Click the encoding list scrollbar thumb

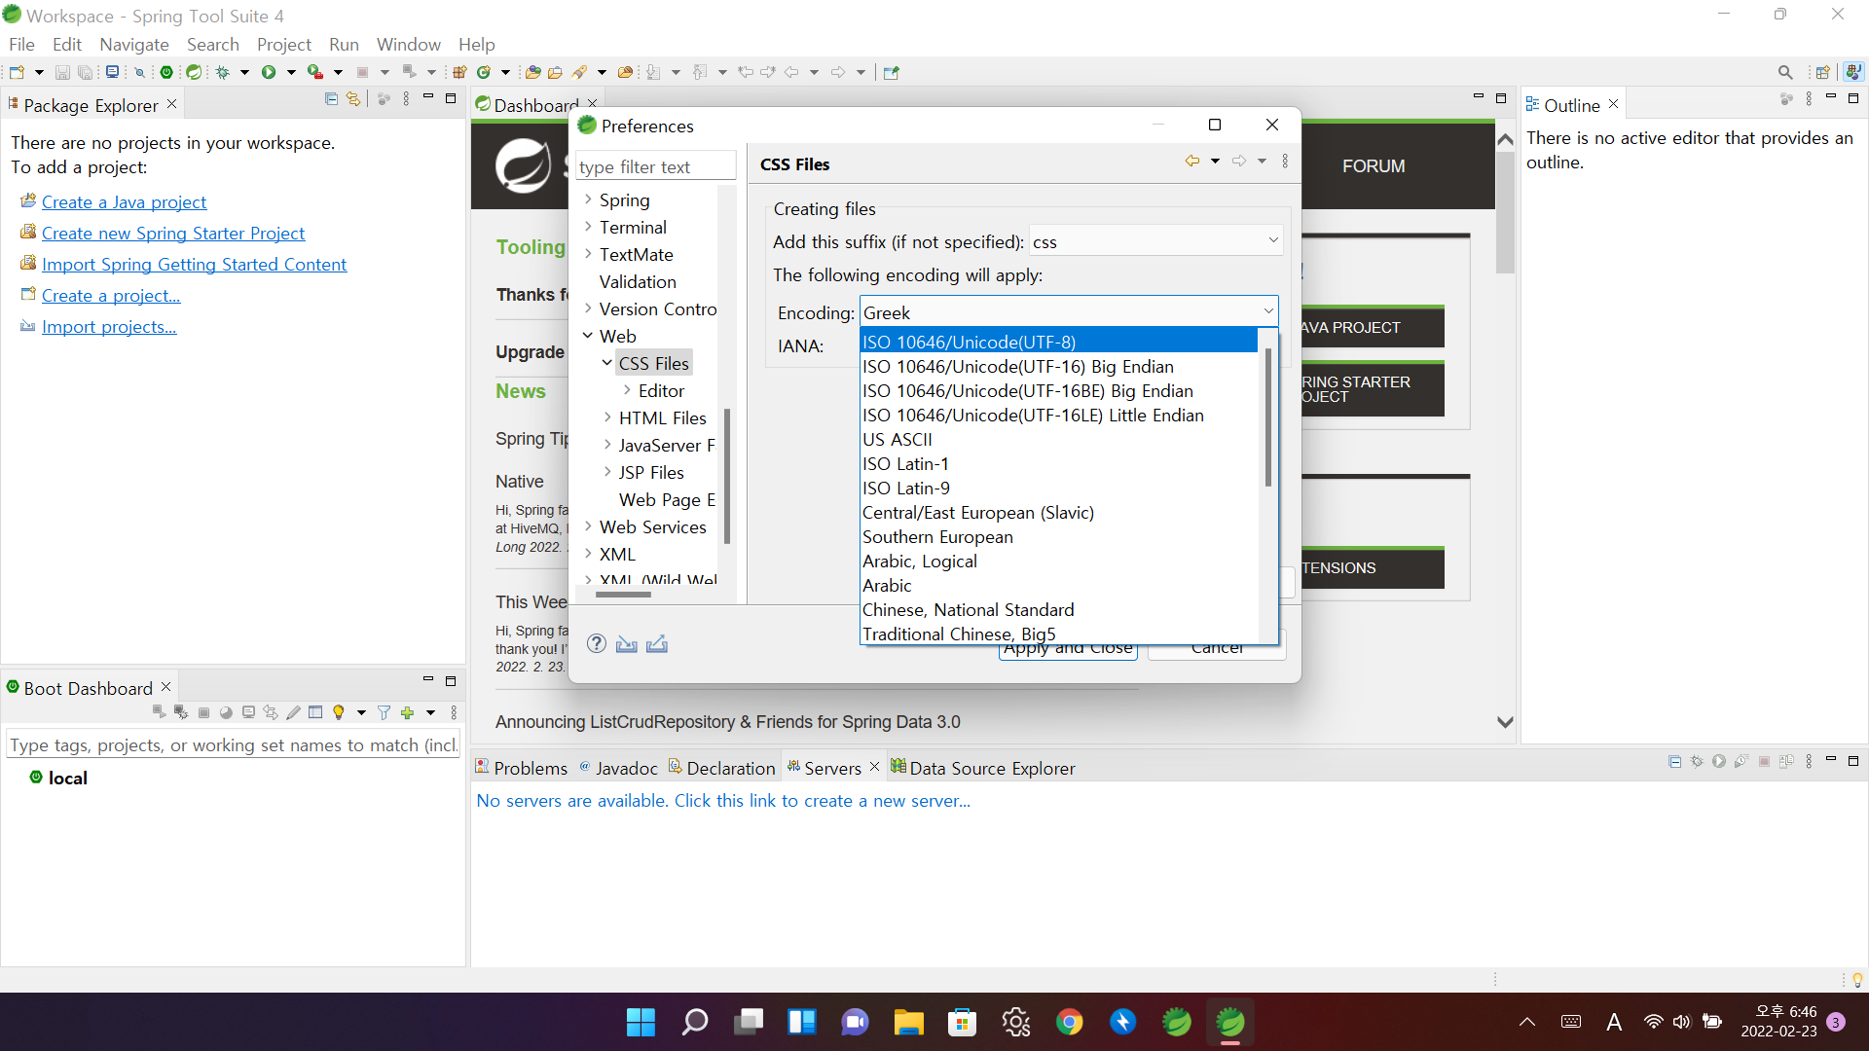coord(1267,418)
